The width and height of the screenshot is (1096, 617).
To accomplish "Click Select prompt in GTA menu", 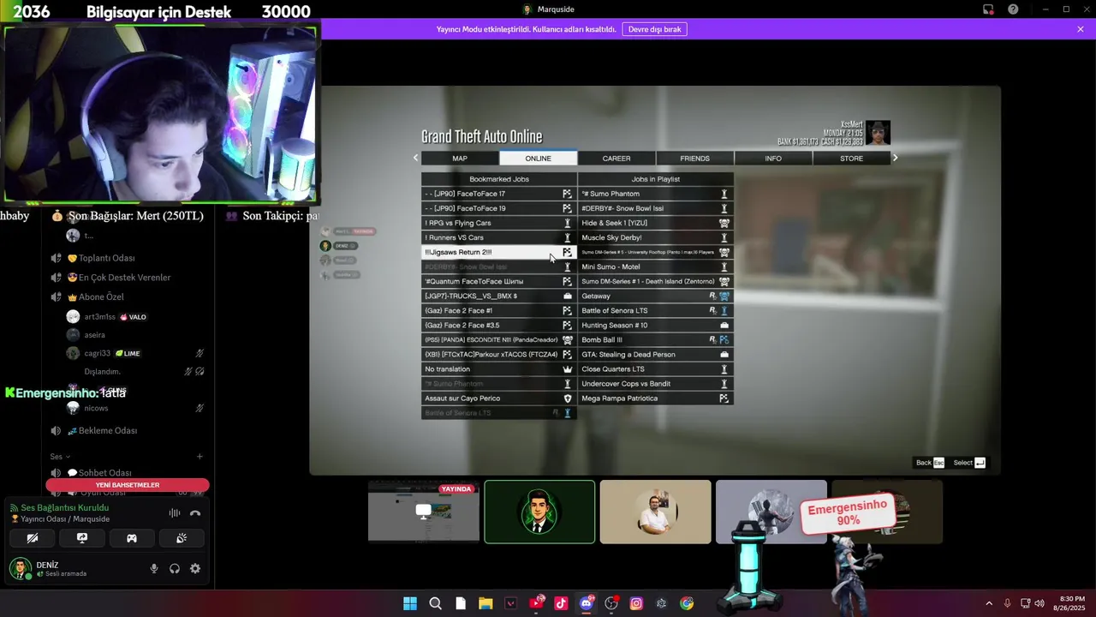I will pyautogui.click(x=969, y=463).
